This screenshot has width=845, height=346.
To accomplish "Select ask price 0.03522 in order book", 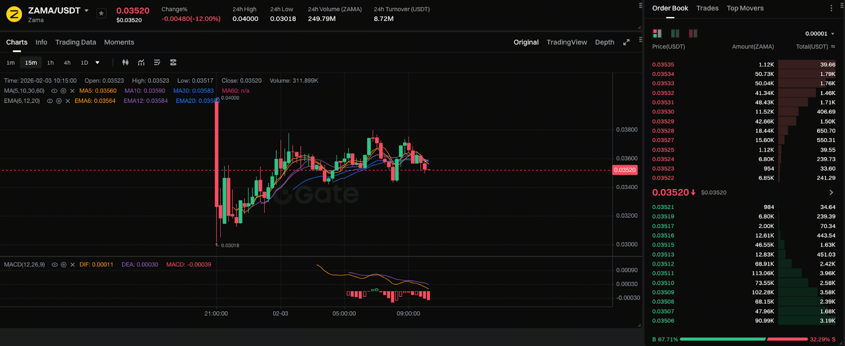I will pos(663,178).
